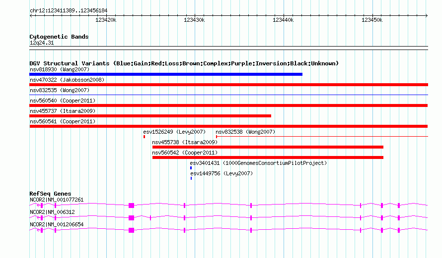Select the NCOR2|NM_001077261 transcript label

coord(57,200)
